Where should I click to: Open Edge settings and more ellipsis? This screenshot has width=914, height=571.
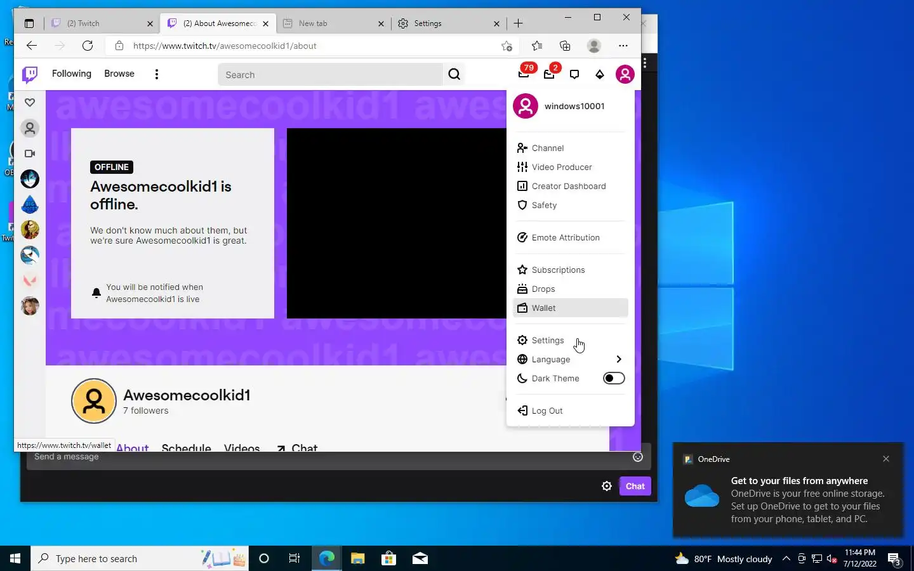[x=623, y=46]
